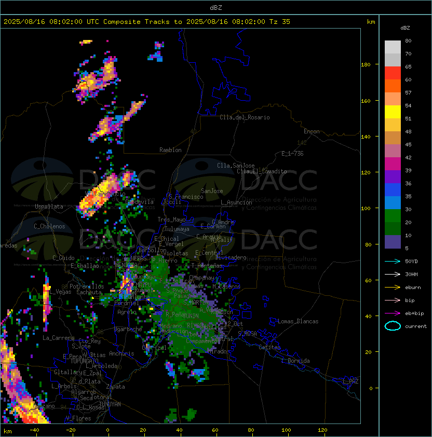Click the Uspallata place label on map

click(x=49, y=207)
